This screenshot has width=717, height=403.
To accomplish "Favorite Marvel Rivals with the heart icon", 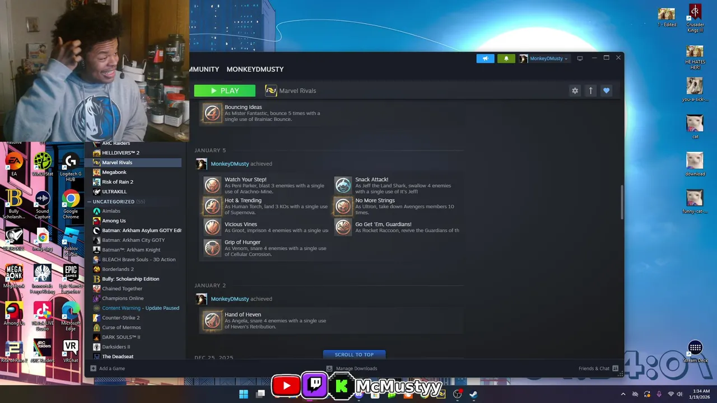I will (x=606, y=91).
